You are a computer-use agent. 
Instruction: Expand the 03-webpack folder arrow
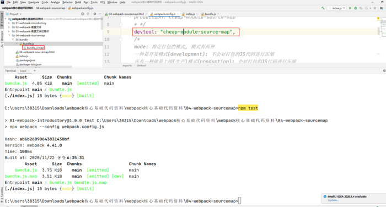9,31
